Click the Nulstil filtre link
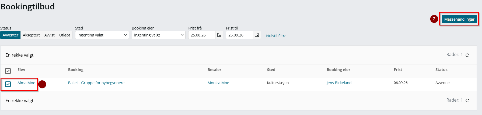The width and height of the screenshot is (482, 115). [276, 36]
